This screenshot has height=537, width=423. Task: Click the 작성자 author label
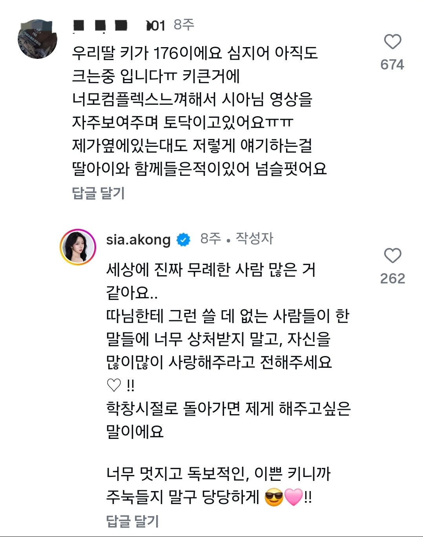click(254, 238)
